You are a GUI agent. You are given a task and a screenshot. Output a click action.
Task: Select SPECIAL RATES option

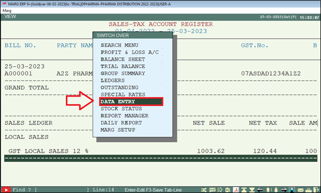pos(123,94)
